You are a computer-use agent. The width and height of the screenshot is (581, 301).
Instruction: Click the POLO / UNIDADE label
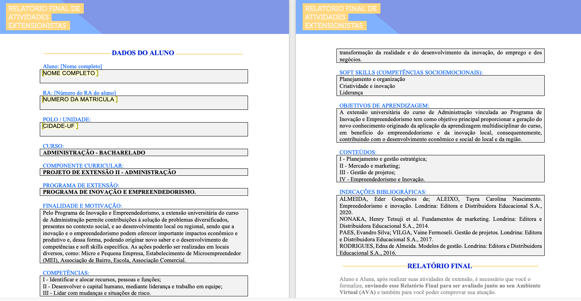coord(67,119)
